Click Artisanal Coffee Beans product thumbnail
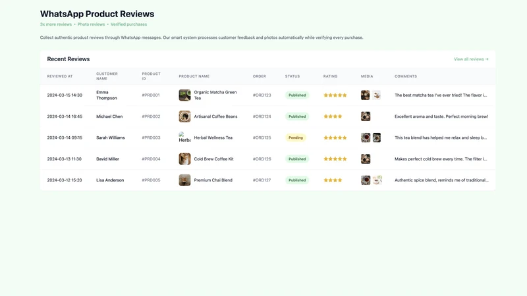 (184, 116)
